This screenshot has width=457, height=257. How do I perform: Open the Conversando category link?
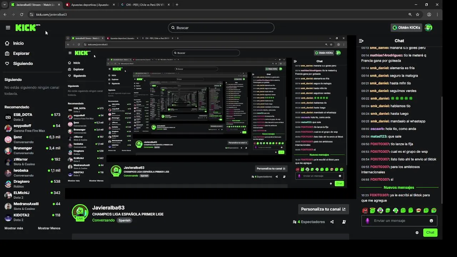click(x=104, y=220)
